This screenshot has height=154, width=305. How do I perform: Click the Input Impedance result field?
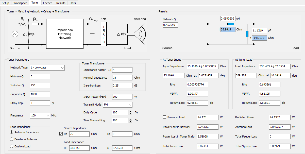[203, 66]
